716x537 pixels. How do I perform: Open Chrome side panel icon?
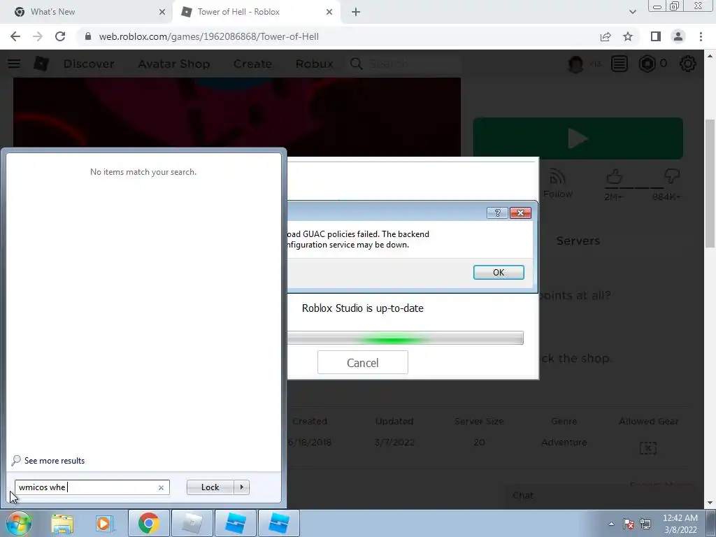tap(656, 36)
